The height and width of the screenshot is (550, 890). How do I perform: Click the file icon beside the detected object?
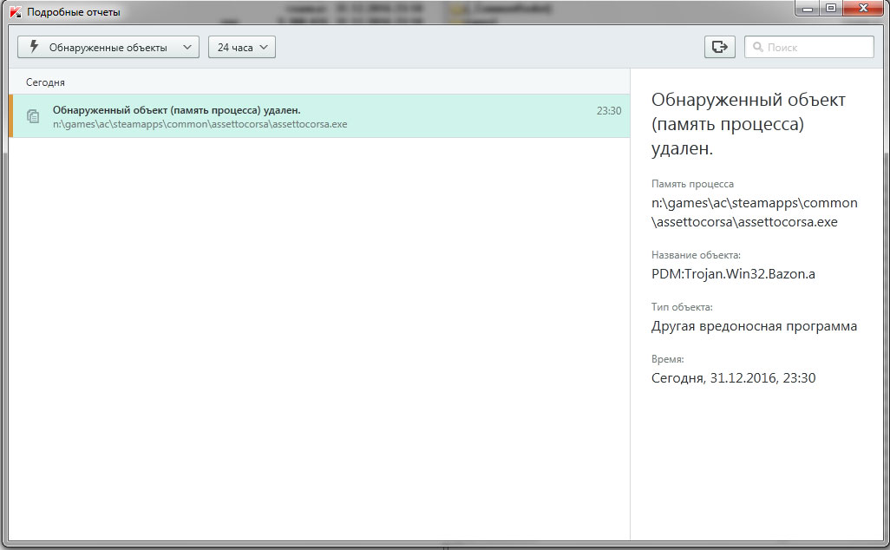[x=33, y=116]
